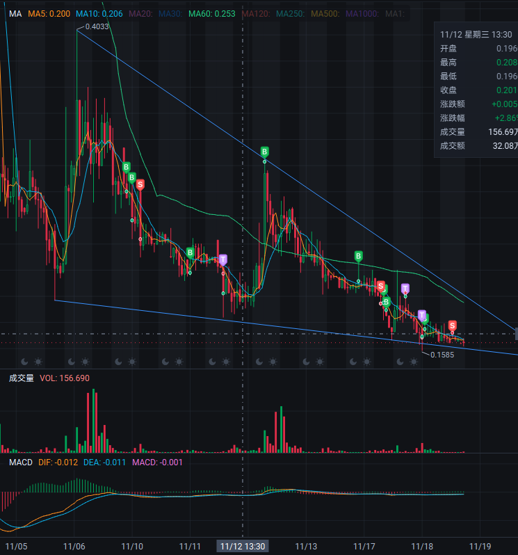The width and height of the screenshot is (518, 555).
Task: Click the 开盘 row in the tooltip
Action: [x=479, y=49]
